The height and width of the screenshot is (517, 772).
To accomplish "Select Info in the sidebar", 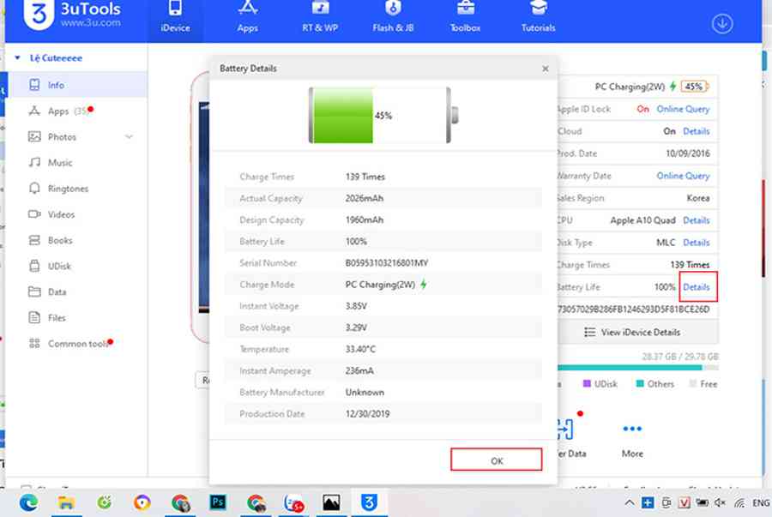I will point(77,85).
